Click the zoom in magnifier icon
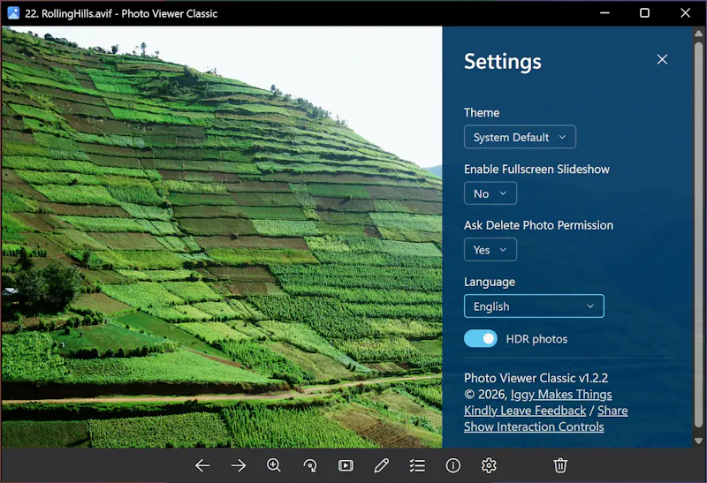Screen dimensions: 707x483 coord(274,465)
